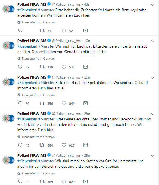Open #Münster hashtag in the 25m tweet
The width and height of the screenshot is (159, 185).
(46, 119)
